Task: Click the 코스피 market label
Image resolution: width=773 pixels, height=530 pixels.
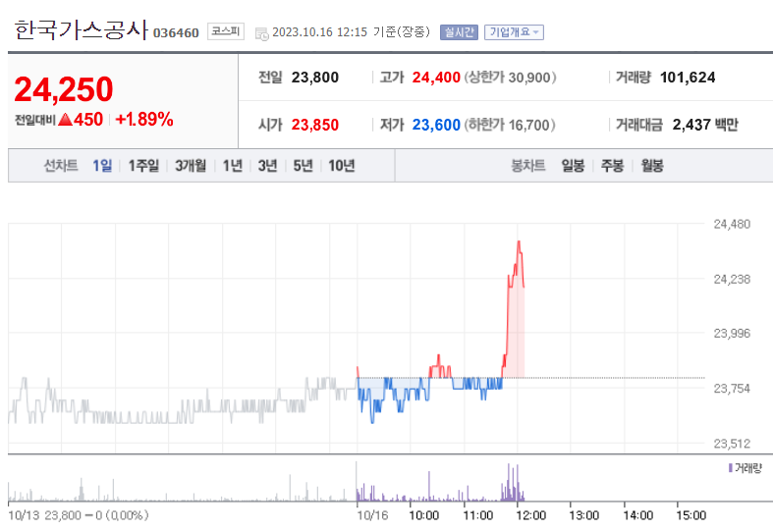Action: 225,31
